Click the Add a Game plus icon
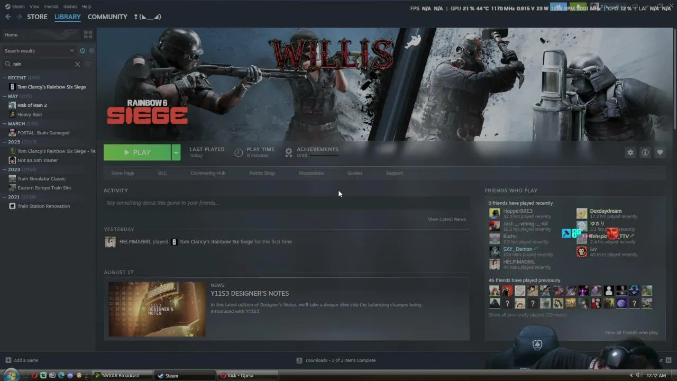The image size is (677, 381). coord(8,360)
